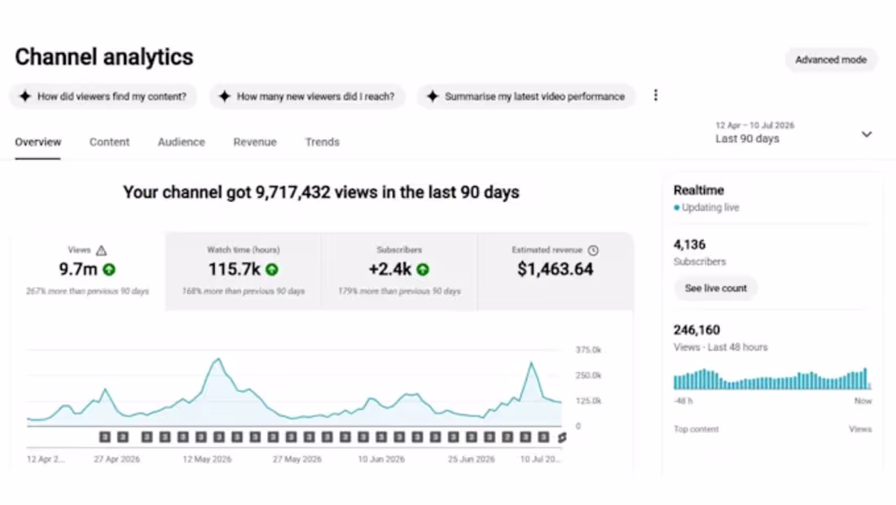Screen dimensions: 896x505
Task: Click the "375.0k" y-axis label
Action: pyautogui.click(x=589, y=349)
